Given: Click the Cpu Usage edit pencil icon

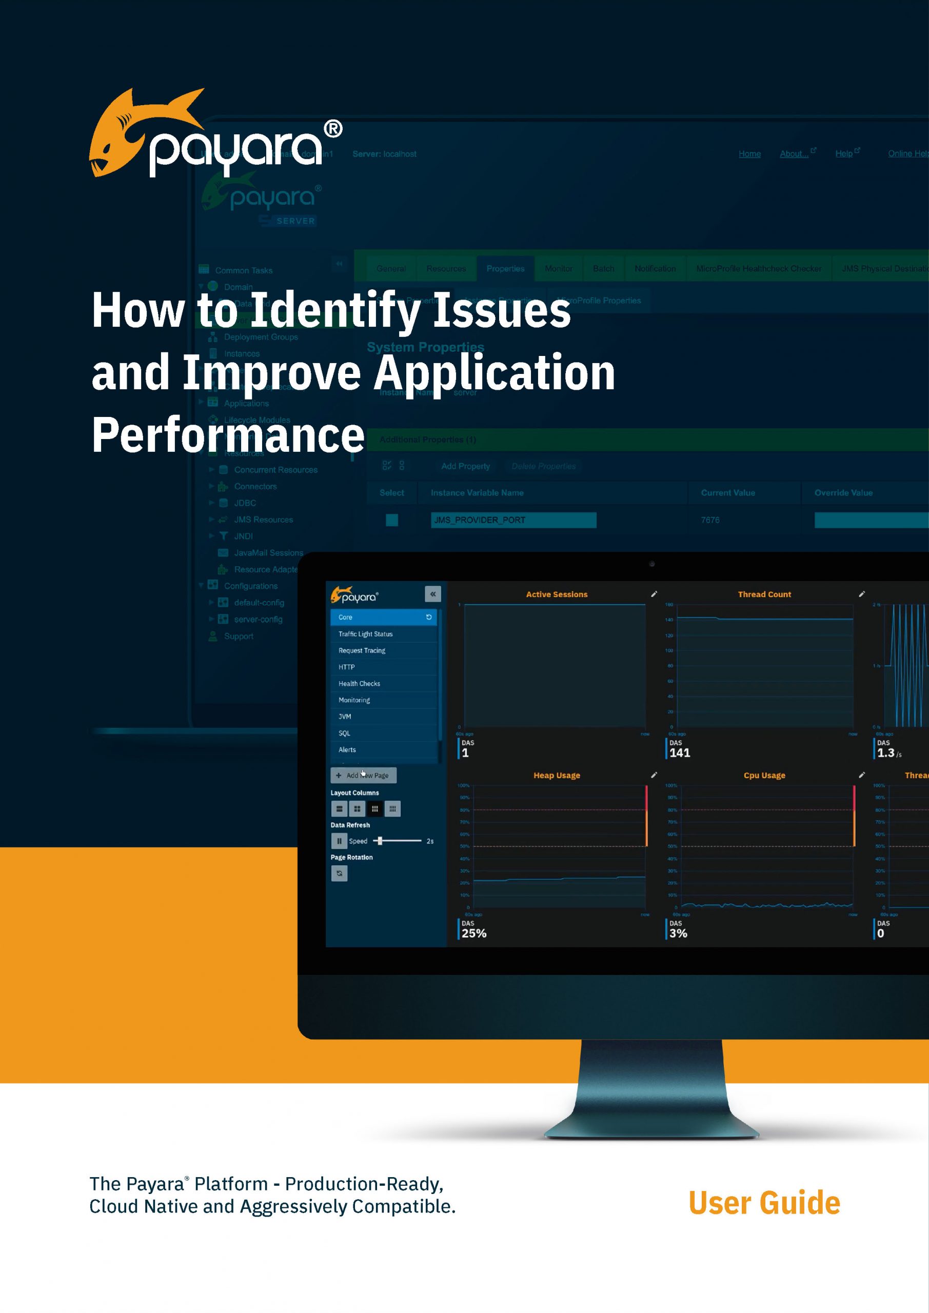Looking at the screenshot, I should pyautogui.click(x=861, y=775).
